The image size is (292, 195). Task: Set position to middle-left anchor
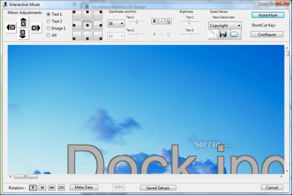tap(77, 25)
